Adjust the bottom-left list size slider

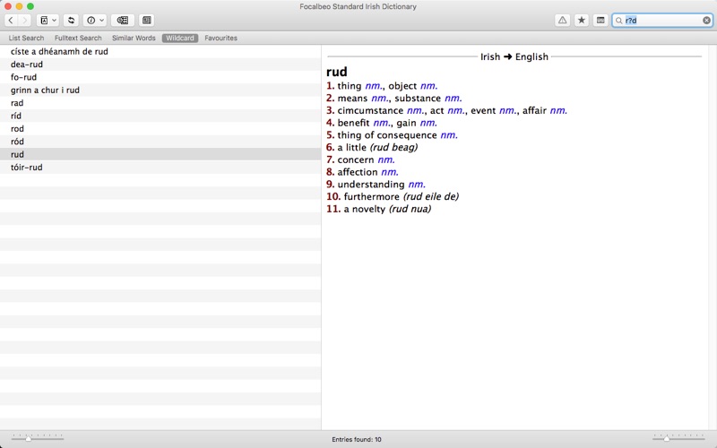[29, 438]
